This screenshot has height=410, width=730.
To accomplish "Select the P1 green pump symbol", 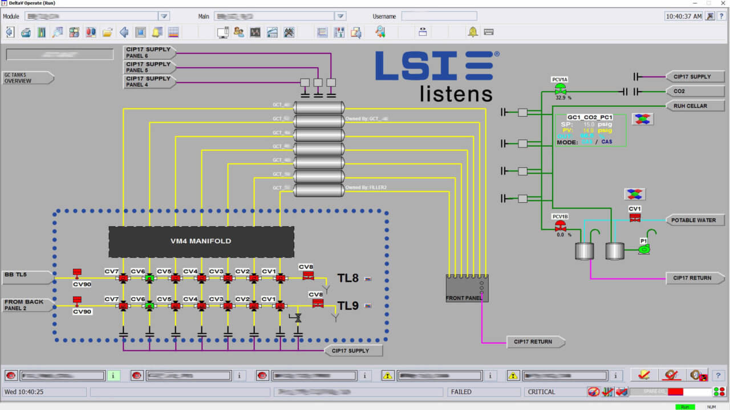I will tap(644, 249).
